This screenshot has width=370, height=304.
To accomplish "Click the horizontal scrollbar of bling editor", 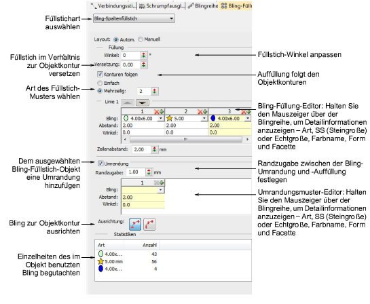I will [x=186, y=139].
